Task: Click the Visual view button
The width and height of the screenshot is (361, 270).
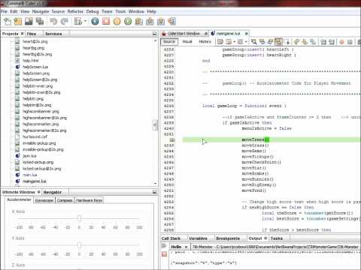Action: pyautogui.click(x=187, y=41)
